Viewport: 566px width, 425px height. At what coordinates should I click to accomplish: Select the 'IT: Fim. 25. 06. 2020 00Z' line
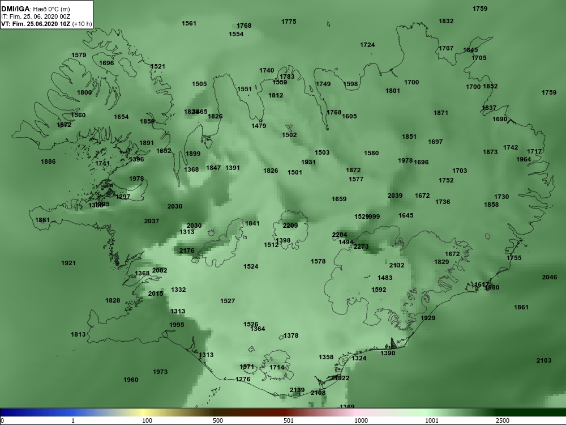tap(35, 16)
